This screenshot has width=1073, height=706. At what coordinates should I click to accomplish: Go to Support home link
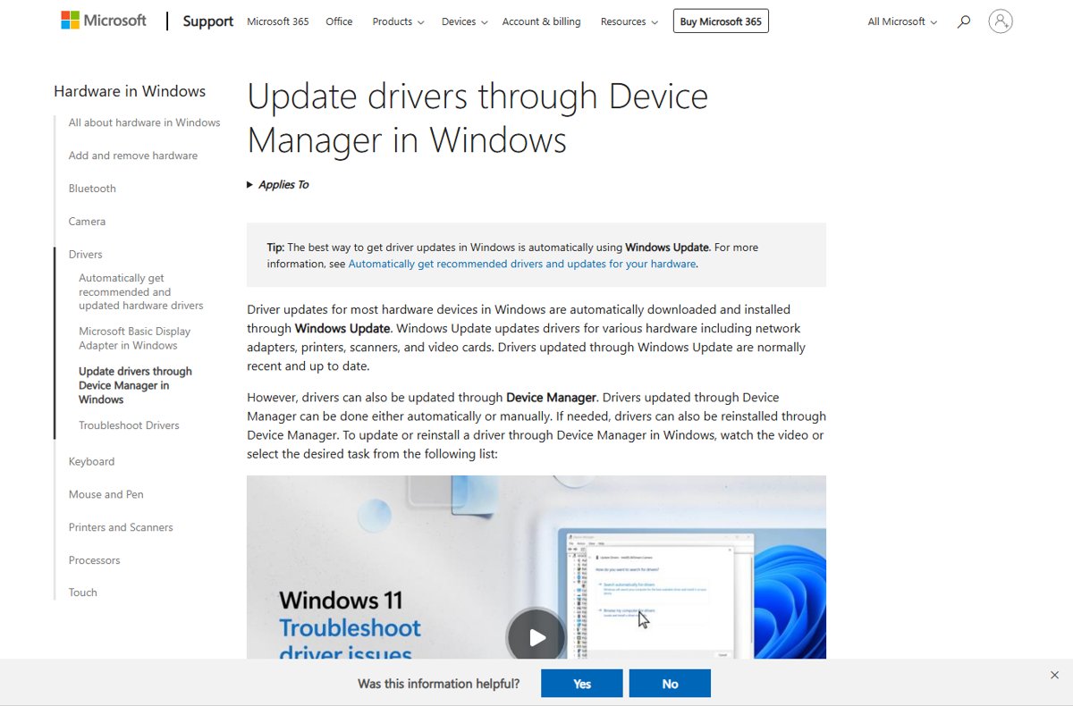pyautogui.click(x=208, y=21)
